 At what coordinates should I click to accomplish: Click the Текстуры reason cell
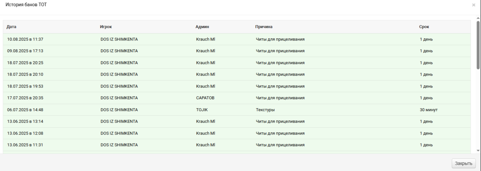tap(265, 110)
